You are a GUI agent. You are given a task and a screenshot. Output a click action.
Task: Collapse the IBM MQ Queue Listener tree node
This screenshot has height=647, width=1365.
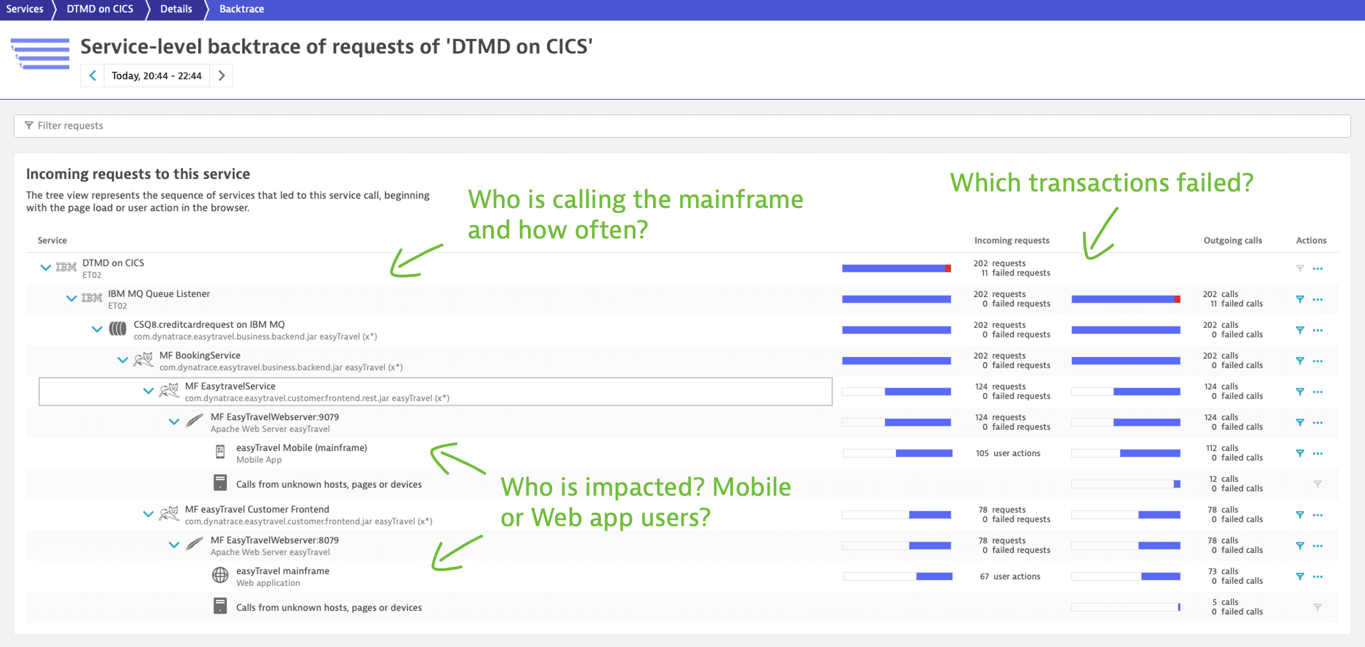coord(69,298)
